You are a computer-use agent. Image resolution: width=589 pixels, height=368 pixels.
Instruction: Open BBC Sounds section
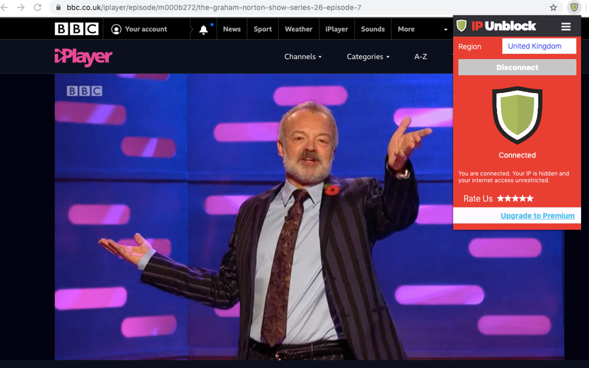373,29
